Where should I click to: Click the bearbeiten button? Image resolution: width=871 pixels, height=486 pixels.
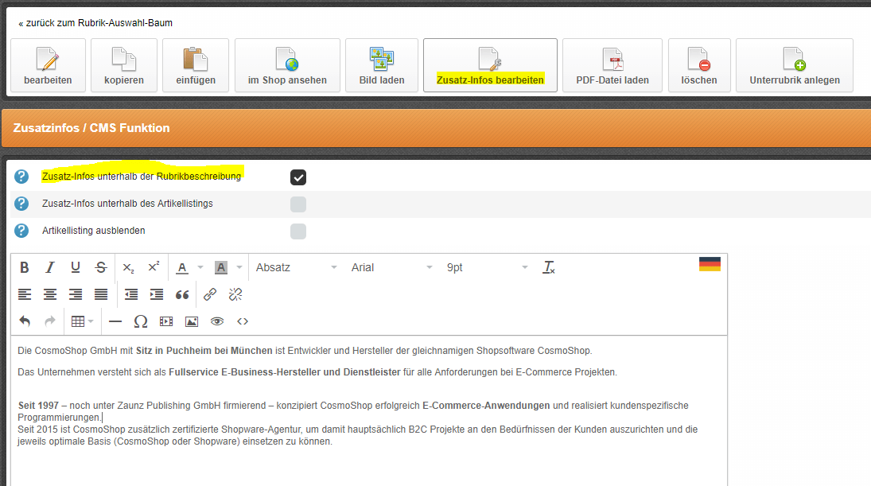[x=49, y=65]
